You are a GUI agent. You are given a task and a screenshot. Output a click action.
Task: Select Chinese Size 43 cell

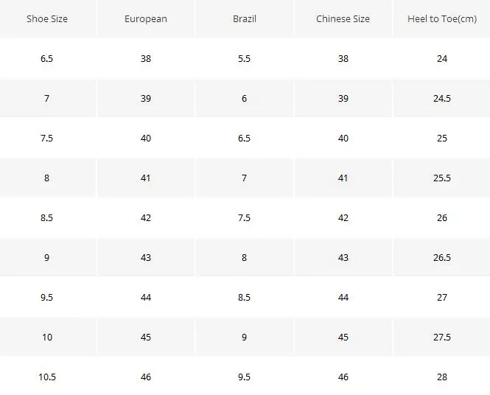coord(343,257)
